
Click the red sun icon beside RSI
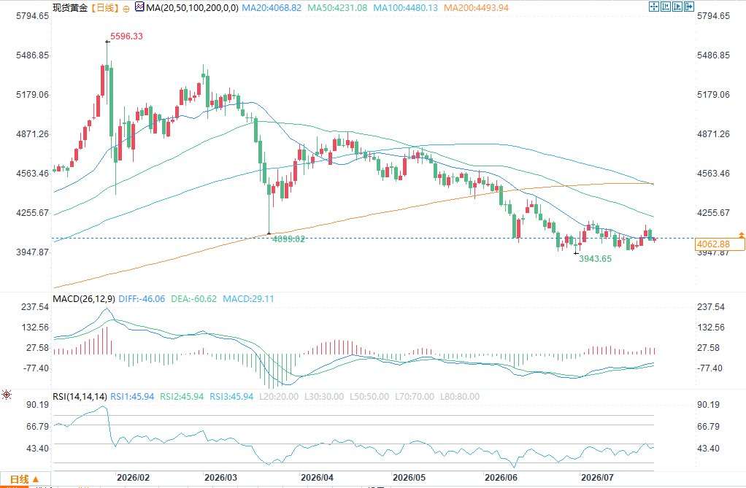[7, 395]
